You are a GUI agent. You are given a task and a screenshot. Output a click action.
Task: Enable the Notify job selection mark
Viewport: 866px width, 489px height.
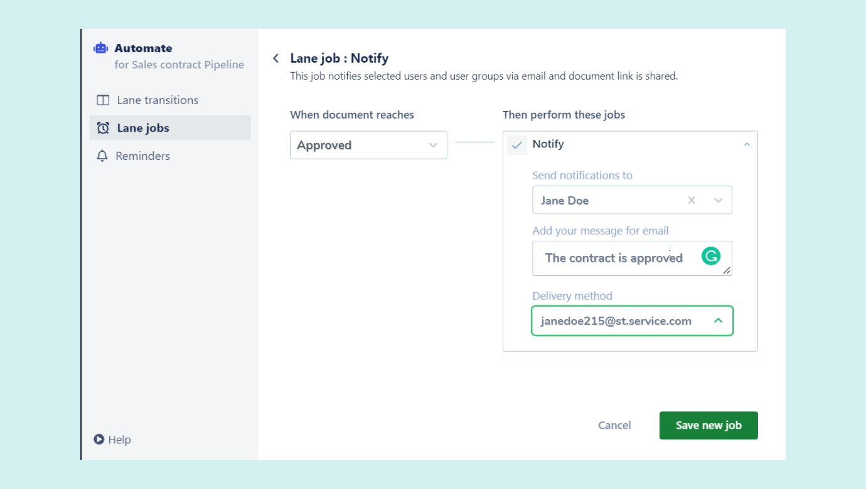point(516,145)
